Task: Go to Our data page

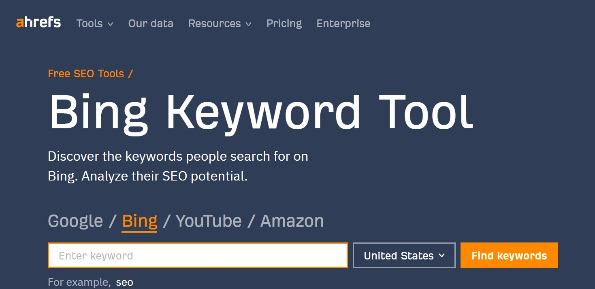Action: click(x=151, y=23)
